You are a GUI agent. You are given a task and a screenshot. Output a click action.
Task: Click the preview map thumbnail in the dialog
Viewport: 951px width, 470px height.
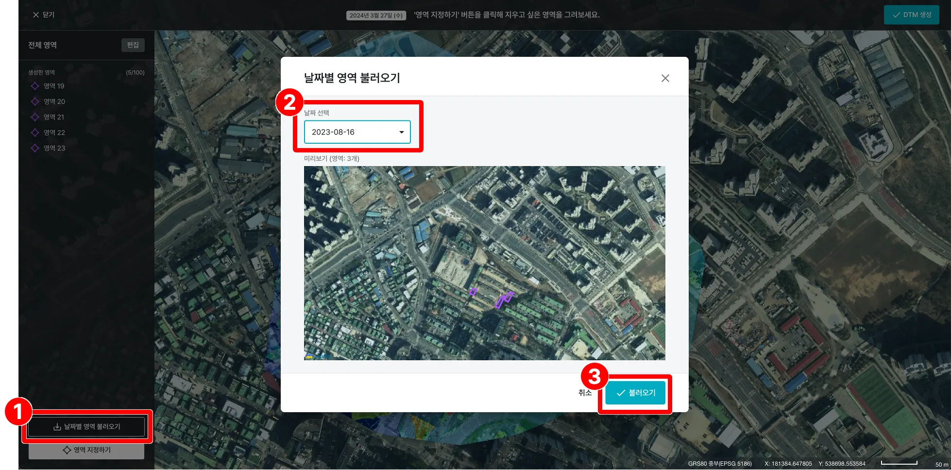click(x=484, y=263)
